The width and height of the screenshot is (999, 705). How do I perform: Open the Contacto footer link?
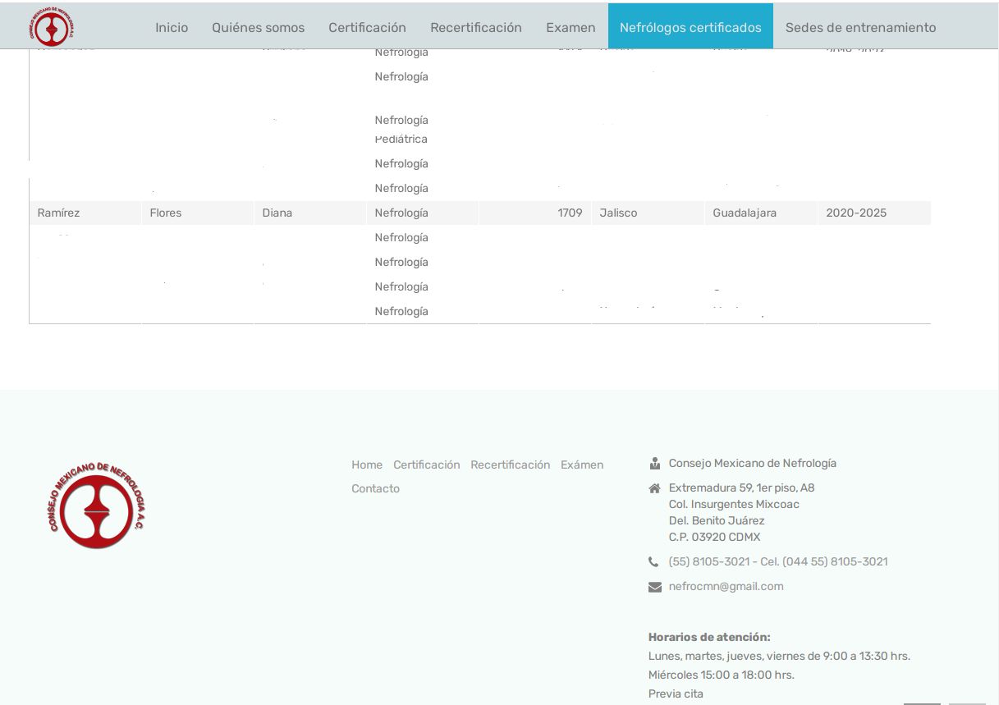pyautogui.click(x=375, y=488)
